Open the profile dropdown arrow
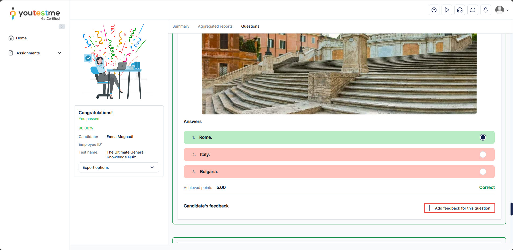This screenshot has height=250, width=513. [x=507, y=10]
